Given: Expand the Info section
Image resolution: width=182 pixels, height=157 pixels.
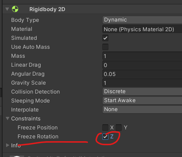Looking at the screenshot, I should (8, 145).
